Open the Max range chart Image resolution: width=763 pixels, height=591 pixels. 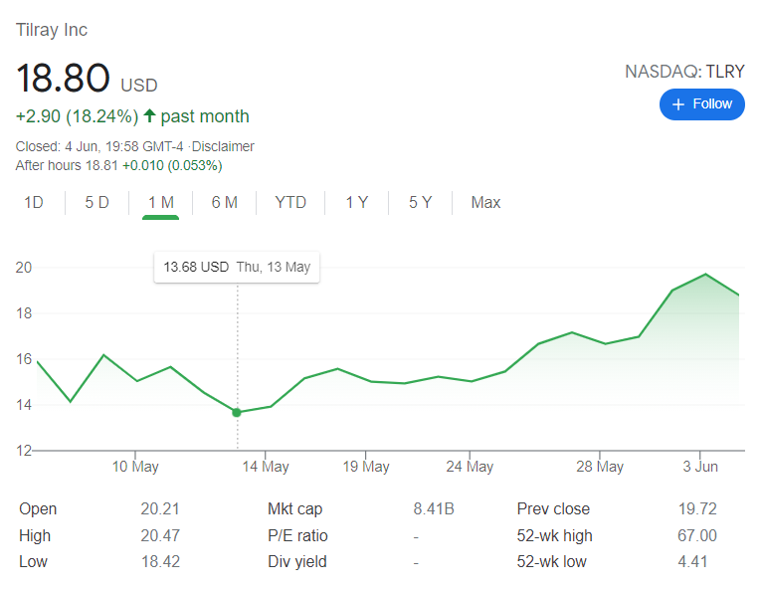coord(485,202)
